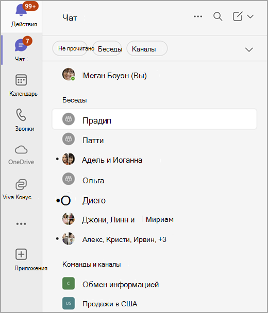The image size is (268, 313).
Task: Open Меган Боуэн (Вы) chat
Action: tap(154, 76)
